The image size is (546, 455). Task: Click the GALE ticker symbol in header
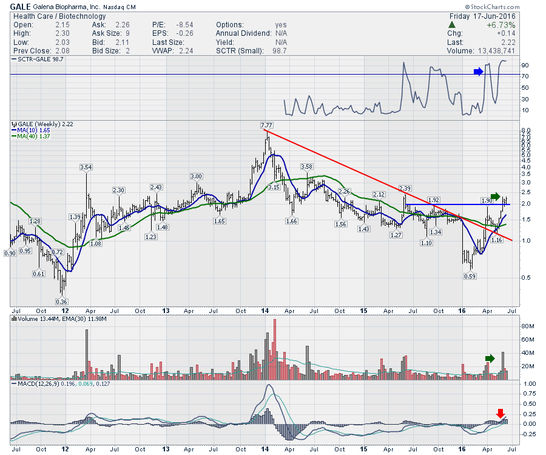(x=20, y=7)
